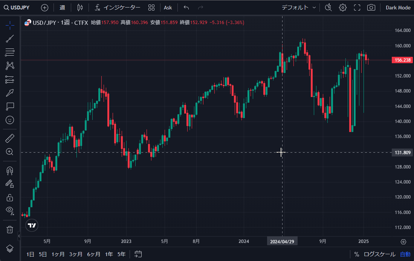Set range to 5年
The height and width of the screenshot is (261, 414).
[x=121, y=254]
